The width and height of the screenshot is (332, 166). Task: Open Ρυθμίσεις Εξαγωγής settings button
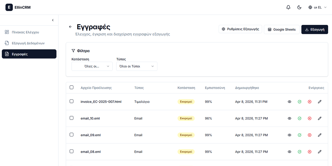click(x=240, y=29)
